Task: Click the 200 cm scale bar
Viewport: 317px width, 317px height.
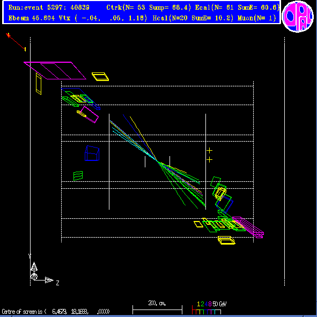Action: point(157,309)
